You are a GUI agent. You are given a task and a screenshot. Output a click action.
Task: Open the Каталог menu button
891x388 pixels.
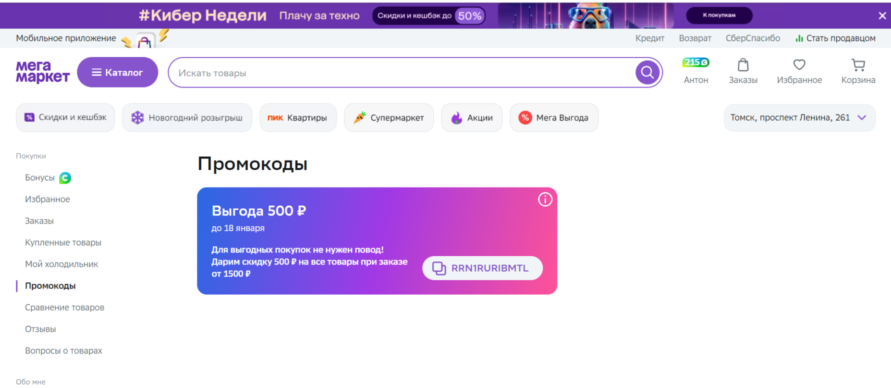tap(118, 73)
